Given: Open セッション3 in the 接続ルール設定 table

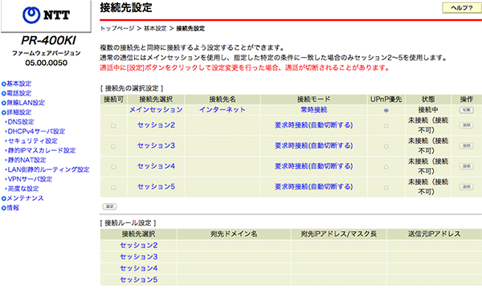Looking at the screenshot, I should [x=139, y=257].
